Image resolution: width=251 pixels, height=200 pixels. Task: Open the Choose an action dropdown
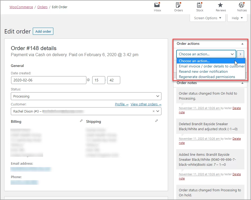tap(206, 54)
